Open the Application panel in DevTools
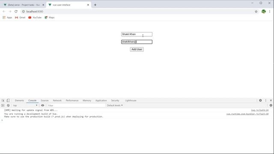The width and height of the screenshot is (274, 154). click(101, 101)
